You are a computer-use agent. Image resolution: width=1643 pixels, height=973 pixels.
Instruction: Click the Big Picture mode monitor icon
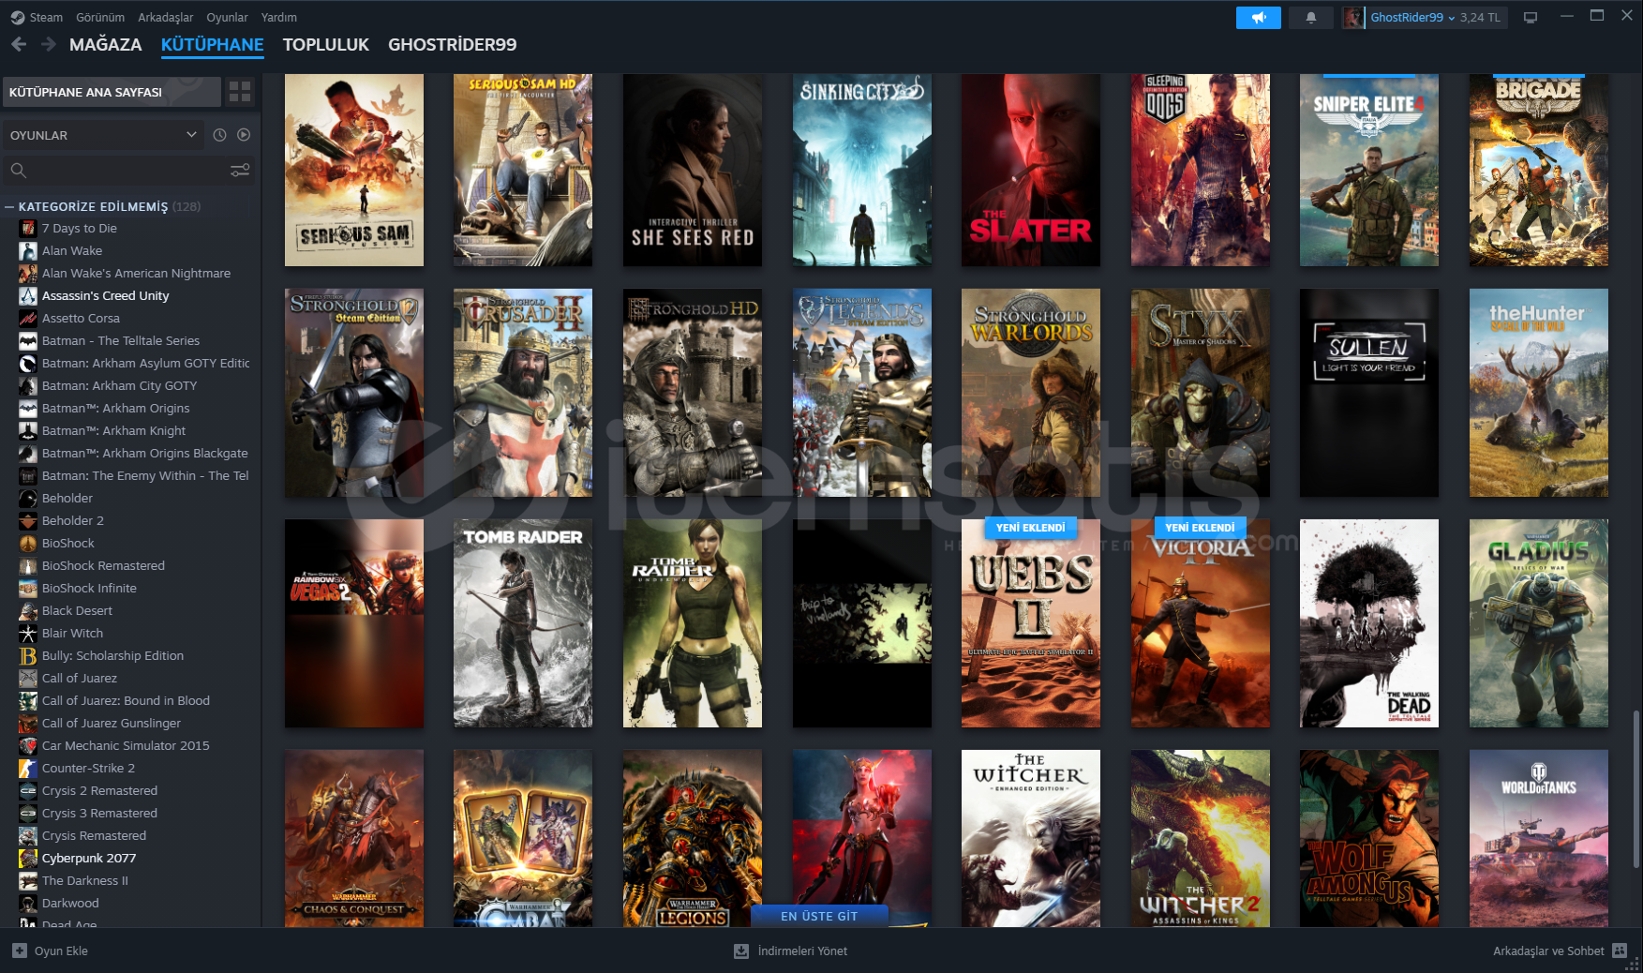click(x=1531, y=17)
